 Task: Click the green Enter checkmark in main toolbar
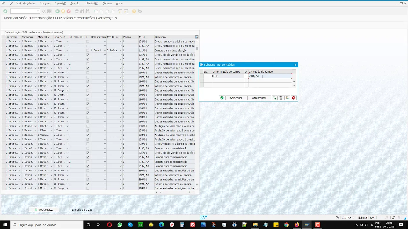[5, 11]
